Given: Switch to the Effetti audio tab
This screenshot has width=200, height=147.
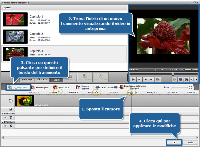Looking at the screenshot, I should pyautogui.click(x=41, y=80).
